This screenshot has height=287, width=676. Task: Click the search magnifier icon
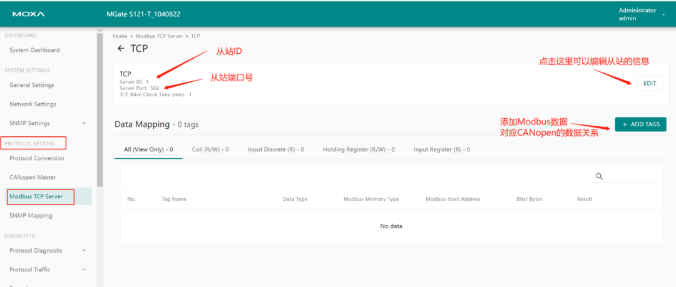pos(599,176)
